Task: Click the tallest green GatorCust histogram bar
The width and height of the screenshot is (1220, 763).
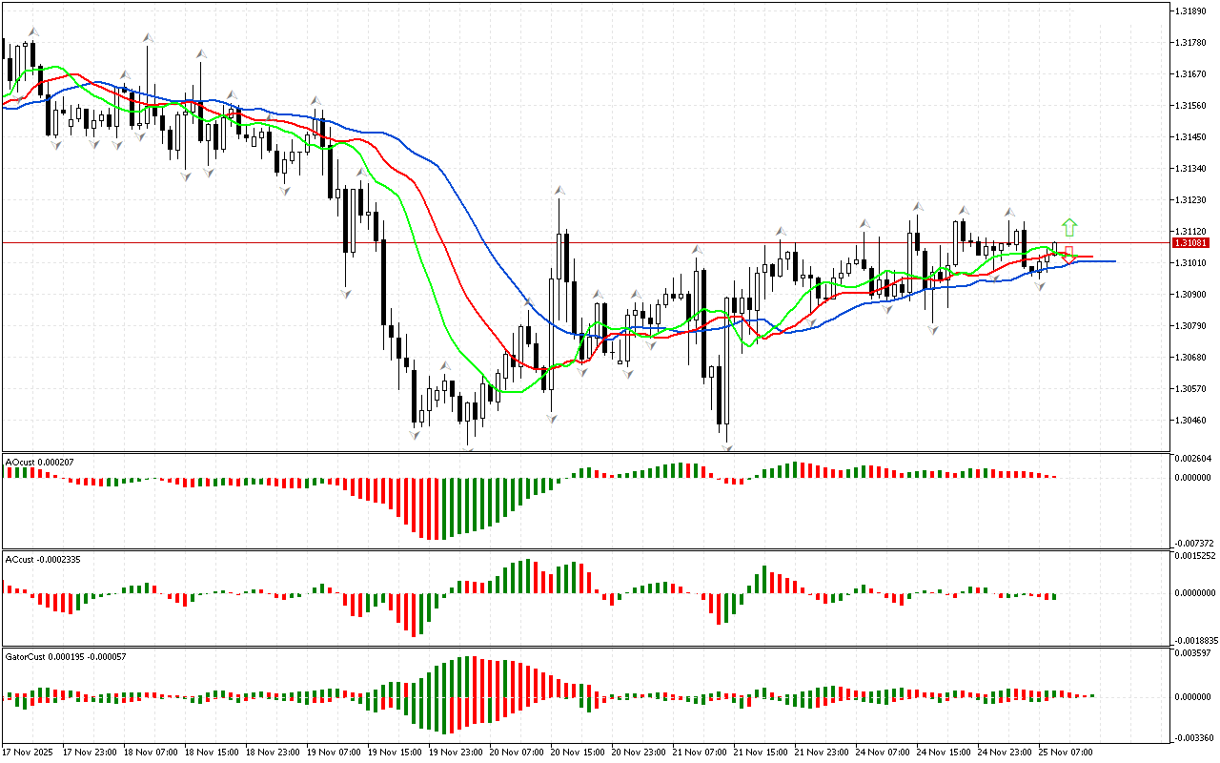Action: click(467, 676)
